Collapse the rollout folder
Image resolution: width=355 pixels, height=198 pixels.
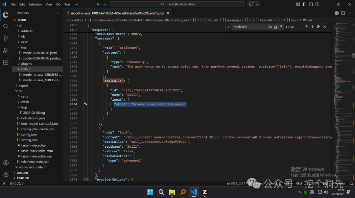[x=18, y=69]
